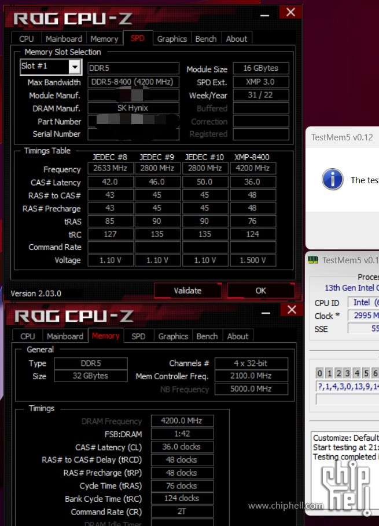
Task: Open SPD tab in lower CPU-Z window
Action: [138, 336]
